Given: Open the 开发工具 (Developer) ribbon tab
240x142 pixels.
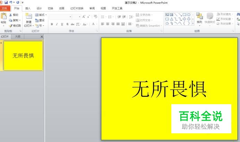Looking at the screenshot, I should 117,8.
